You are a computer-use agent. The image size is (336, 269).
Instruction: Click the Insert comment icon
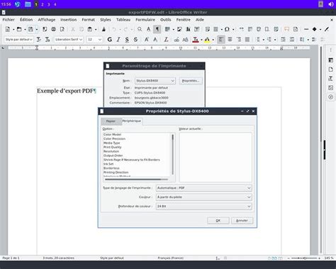click(286, 29)
